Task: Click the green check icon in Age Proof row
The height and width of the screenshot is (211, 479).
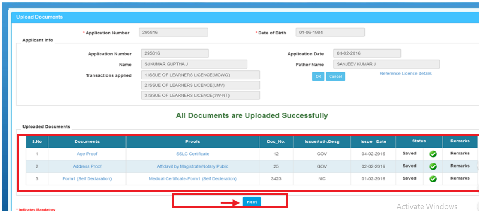Action: pyautogui.click(x=433, y=154)
